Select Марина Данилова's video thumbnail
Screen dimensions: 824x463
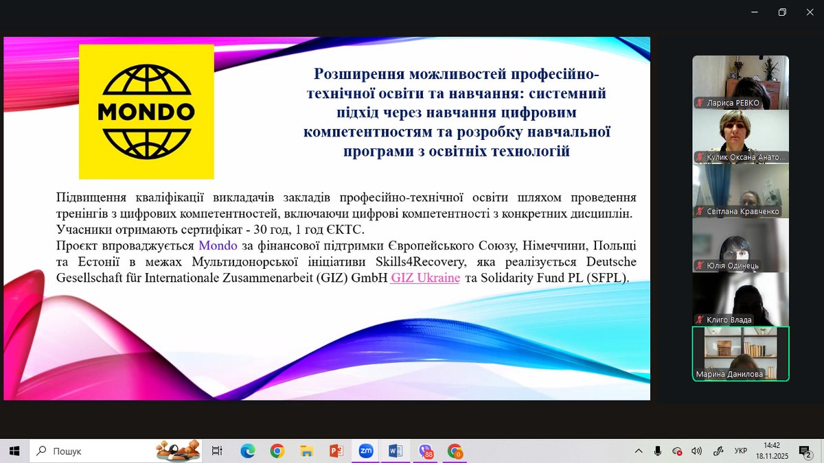[740, 353]
